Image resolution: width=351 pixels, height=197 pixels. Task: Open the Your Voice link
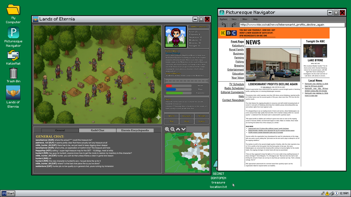tap(237, 78)
